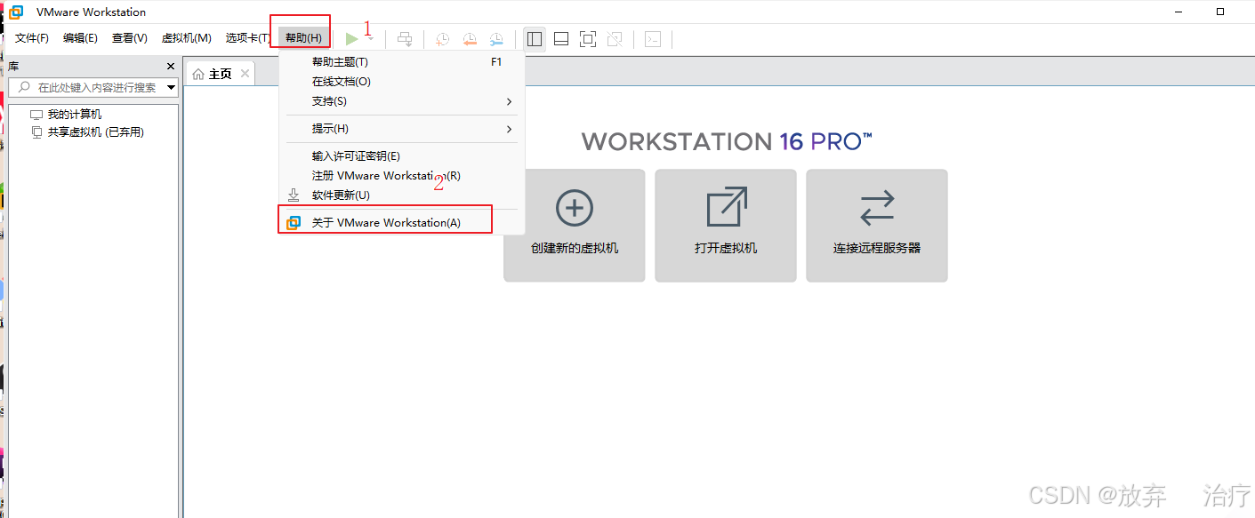Click the unity mode toolbar icon

[x=615, y=38]
